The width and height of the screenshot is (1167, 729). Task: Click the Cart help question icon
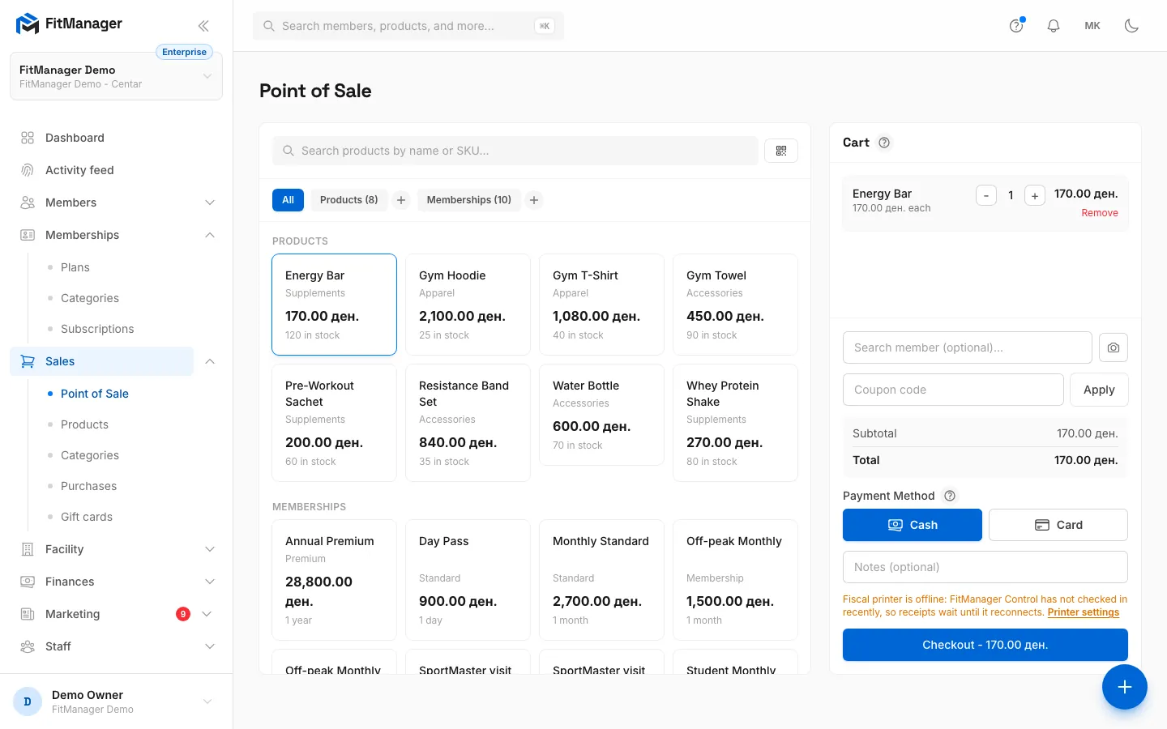(x=884, y=143)
